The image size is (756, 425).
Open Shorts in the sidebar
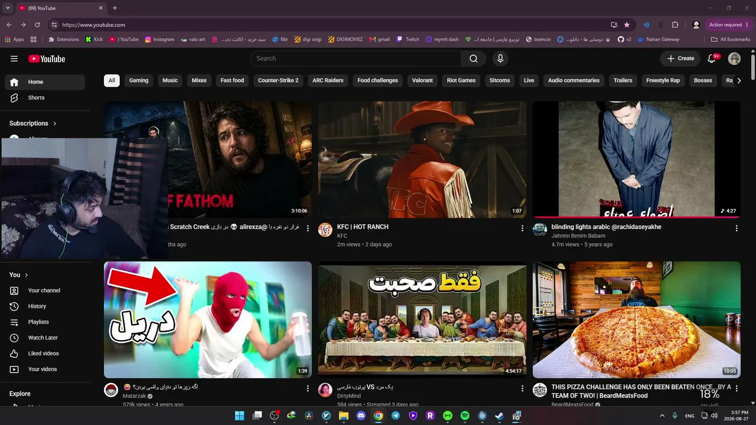pyautogui.click(x=45, y=98)
